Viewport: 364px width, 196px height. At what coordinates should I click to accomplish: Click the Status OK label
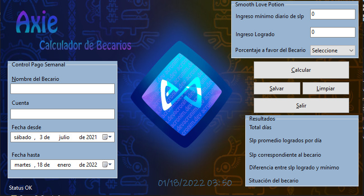(21, 187)
